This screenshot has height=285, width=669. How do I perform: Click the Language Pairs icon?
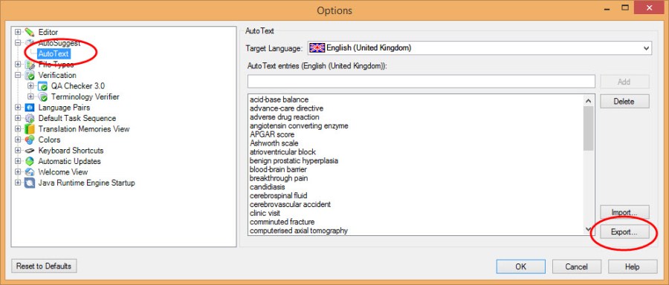[30, 108]
